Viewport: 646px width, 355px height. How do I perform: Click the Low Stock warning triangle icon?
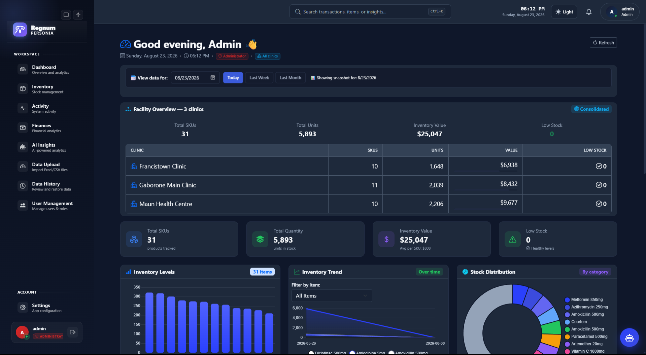coord(513,239)
